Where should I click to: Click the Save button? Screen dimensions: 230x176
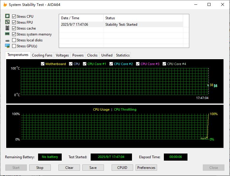93,168
